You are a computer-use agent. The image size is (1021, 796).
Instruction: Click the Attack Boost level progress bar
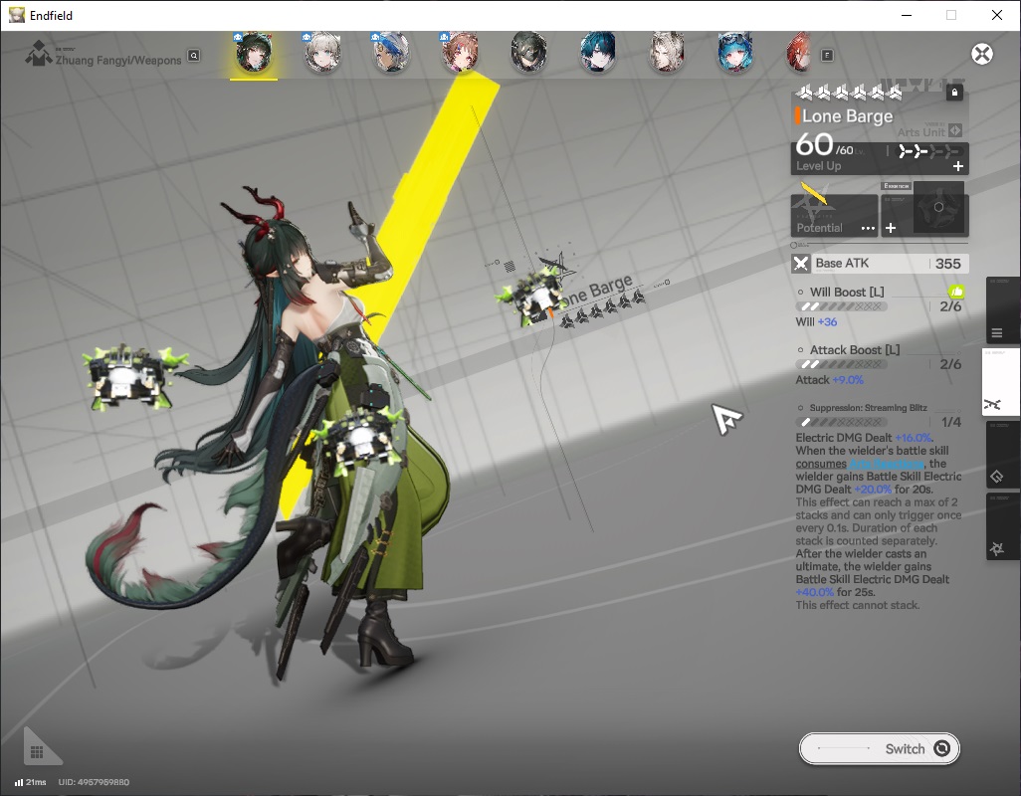click(x=841, y=364)
